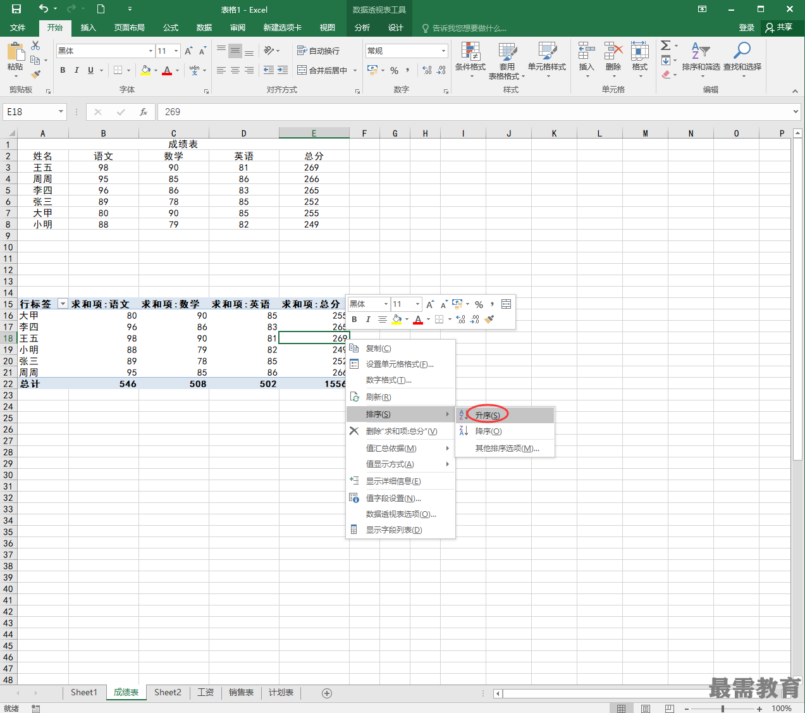Select 降序(O) sort descending
Viewport: 805px width, 713px height.
(x=505, y=431)
